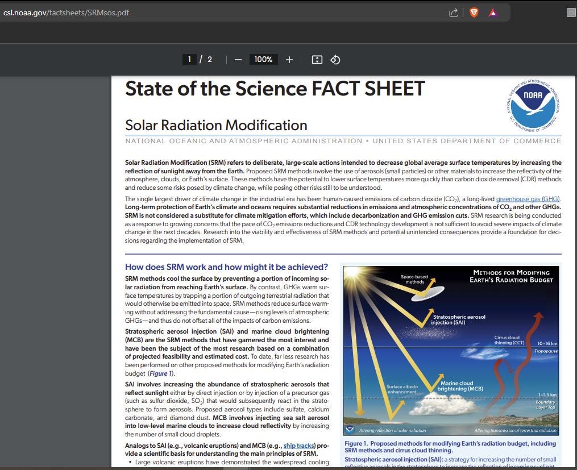Screen dimensions: 577x470
Task: Click the 'Marine cloud brightening (MCB)' figure label
Action: point(460,386)
